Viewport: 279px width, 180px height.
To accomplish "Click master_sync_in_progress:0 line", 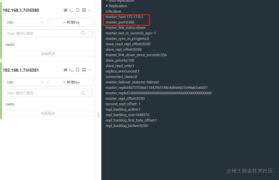I will [x=127, y=39].
